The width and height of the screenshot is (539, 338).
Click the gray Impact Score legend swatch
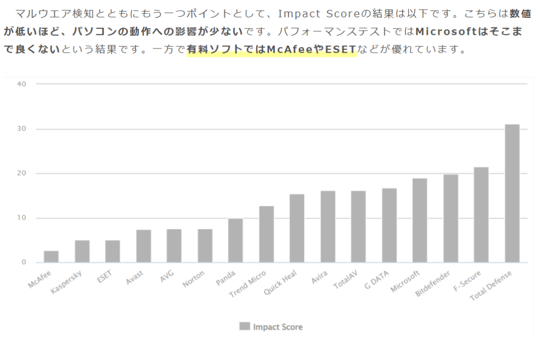(x=244, y=326)
